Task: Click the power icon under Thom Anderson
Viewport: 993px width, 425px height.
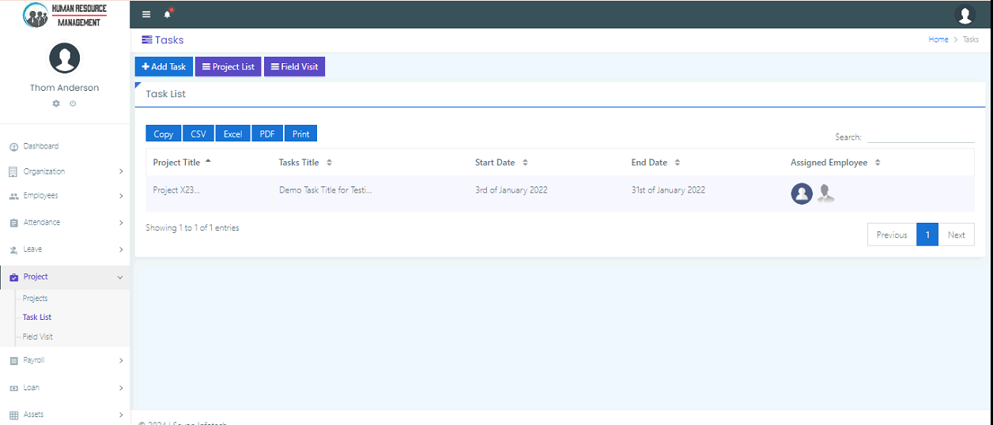Action: 73,103
